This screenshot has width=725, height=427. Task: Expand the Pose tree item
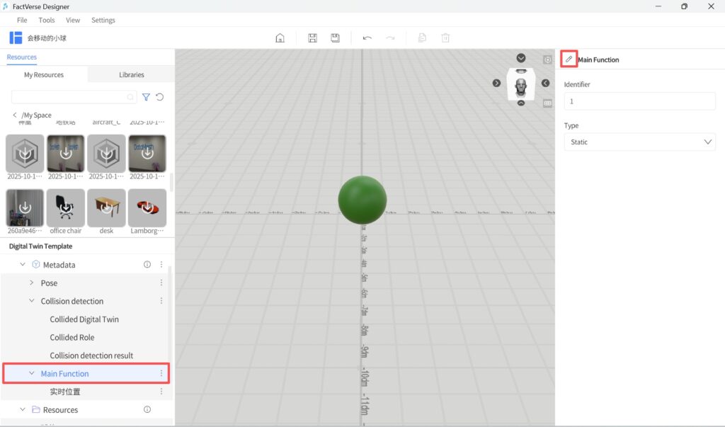31,283
